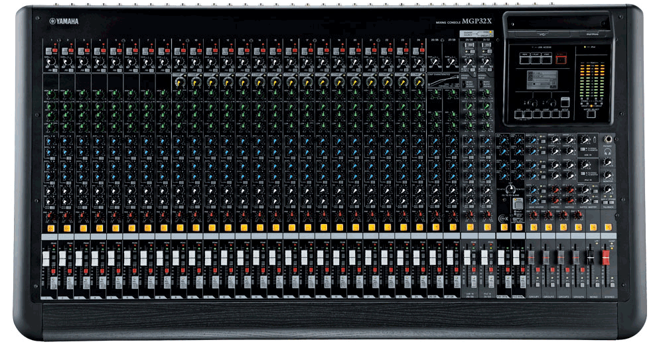
Task: Click the red PAN knob above GROUP1
Action: [x=534, y=215]
